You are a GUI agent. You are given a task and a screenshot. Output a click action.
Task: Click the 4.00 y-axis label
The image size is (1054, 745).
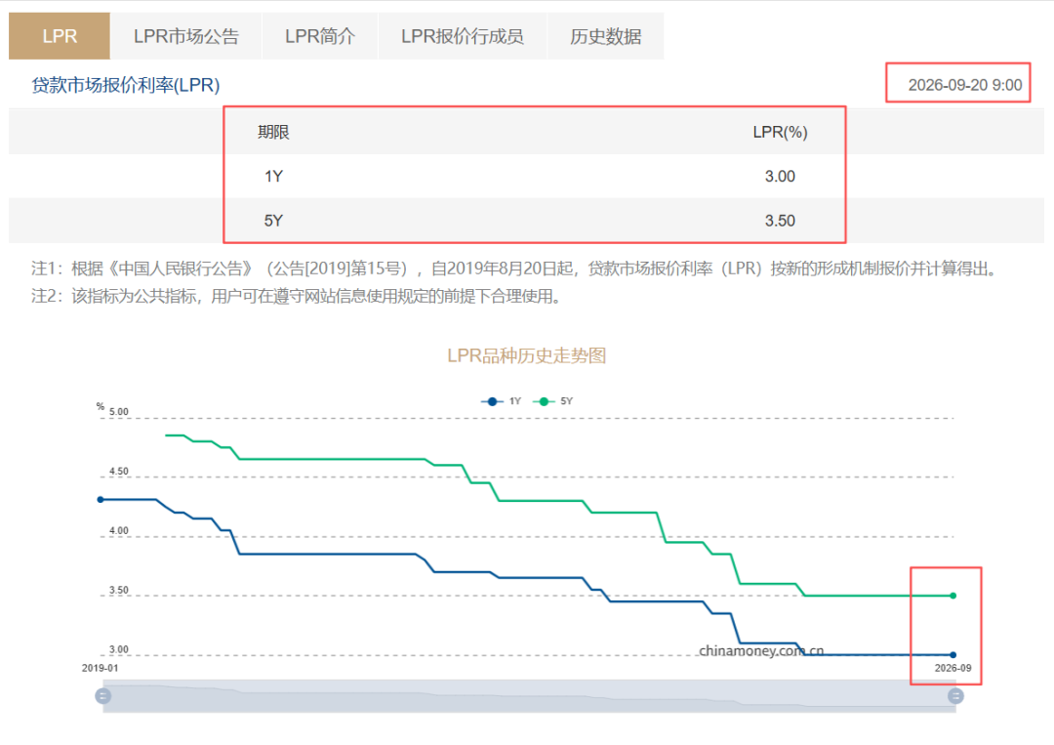pyautogui.click(x=119, y=530)
